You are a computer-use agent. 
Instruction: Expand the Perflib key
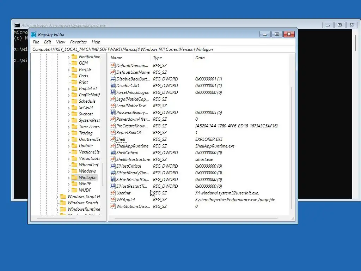[x=69, y=70]
